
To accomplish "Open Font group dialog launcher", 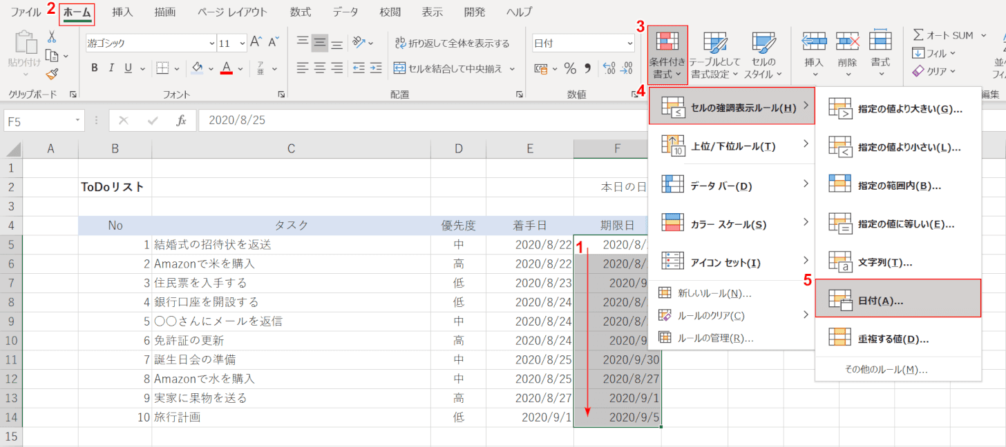I will click(x=281, y=94).
